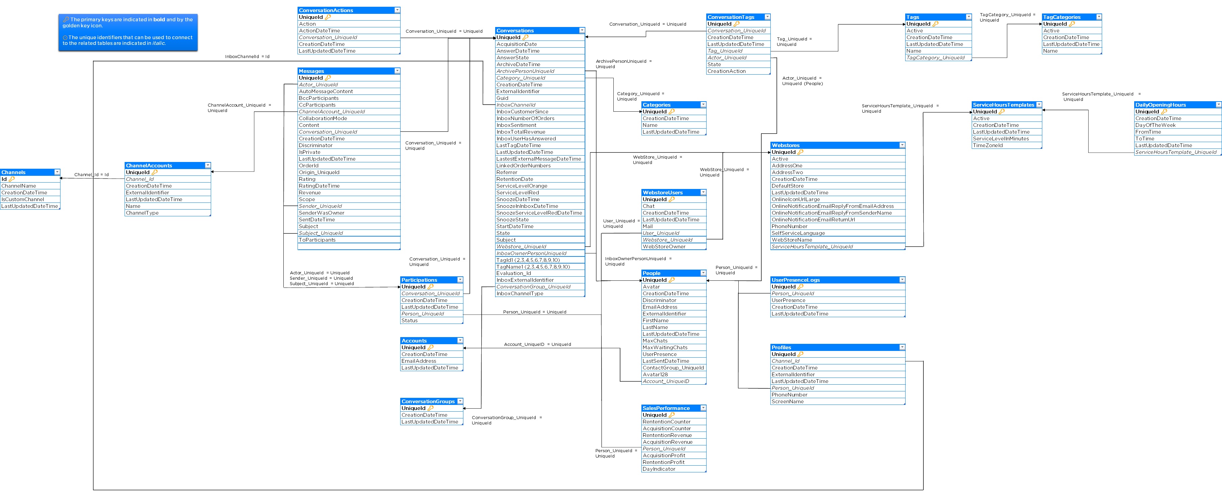
Task: Select Sender_UniqueId field in Messages table
Action: coord(320,206)
